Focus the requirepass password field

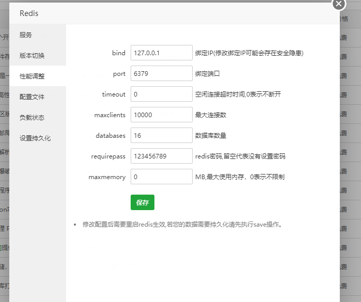click(161, 156)
